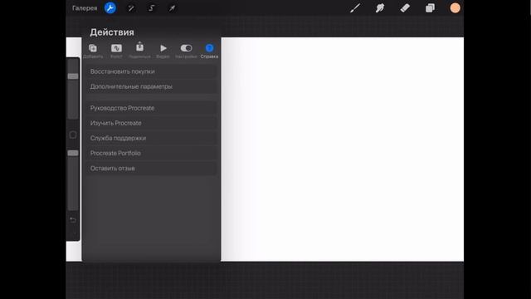This screenshot has width=531, height=299.
Task: Open Служба поддержки
Action: pyautogui.click(x=151, y=138)
